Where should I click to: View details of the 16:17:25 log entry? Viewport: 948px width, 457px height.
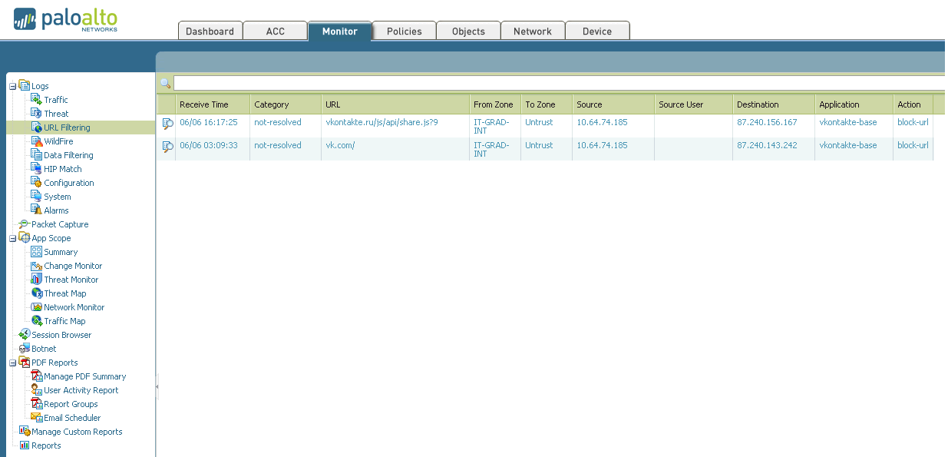(x=167, y=123)
